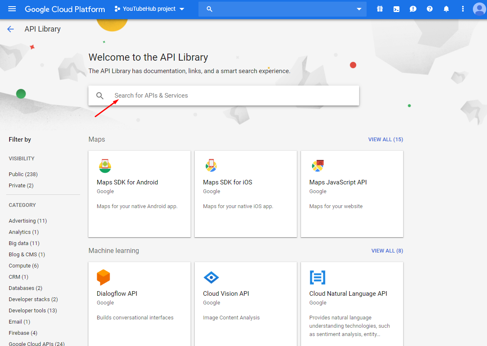Open the Cloud Natural Language API icon

pyautogui.click(x=318, y=277)
